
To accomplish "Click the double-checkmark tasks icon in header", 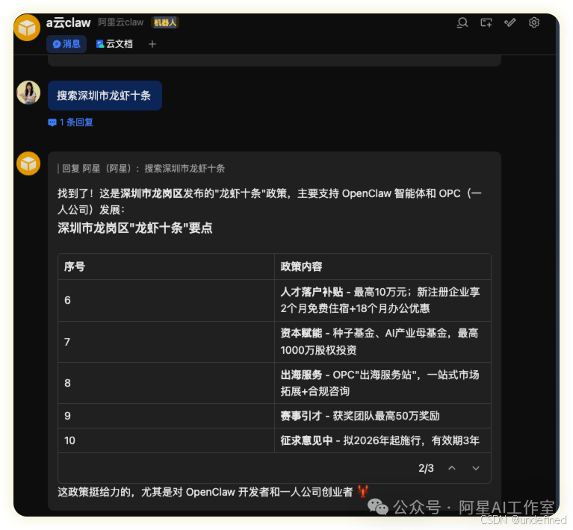I will point(510,22).
